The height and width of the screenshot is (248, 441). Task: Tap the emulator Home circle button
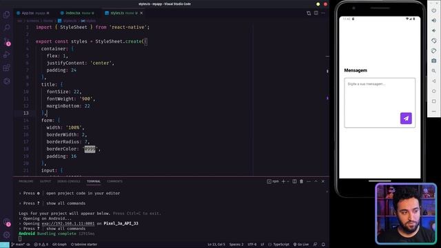pyautogui.click(x=433, y=91)
